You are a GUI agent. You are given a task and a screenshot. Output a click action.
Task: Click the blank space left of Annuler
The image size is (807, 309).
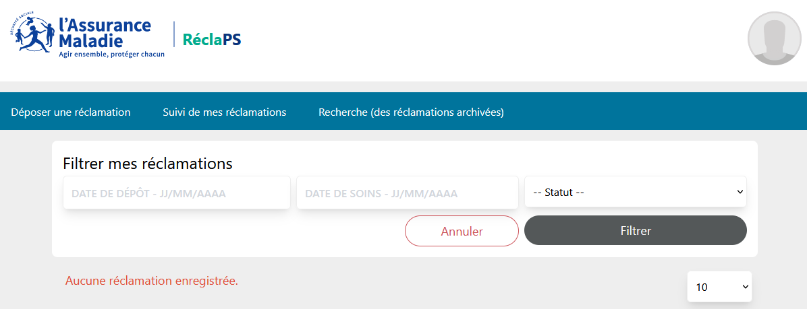(x=231, y=231)
